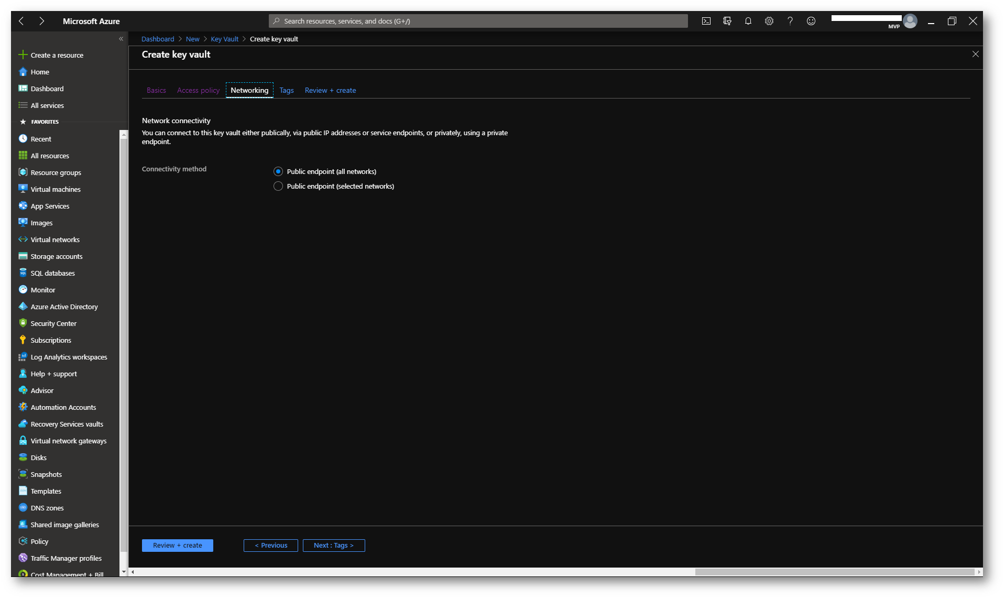
Task: Open Policy in sidebar
Action: click(x=39, y=541)
